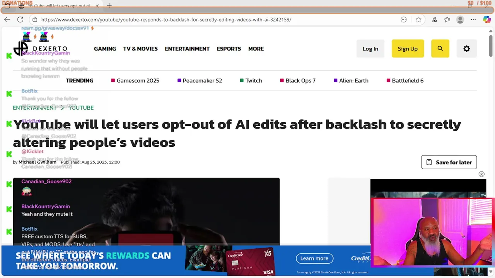Open trending topic Battlefield 6

pos(405,80)
